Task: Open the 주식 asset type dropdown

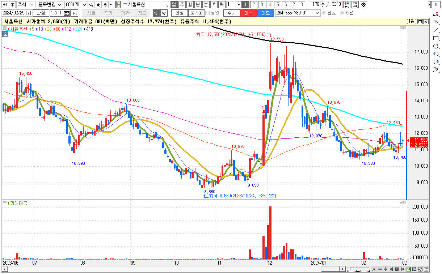Action: click(25, 5)
